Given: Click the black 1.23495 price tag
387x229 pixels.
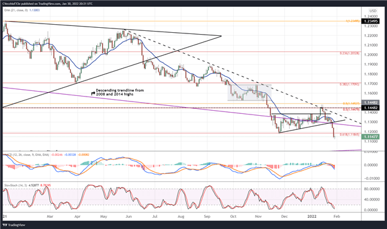Looking at the screenshot, I should pos(370,21).
